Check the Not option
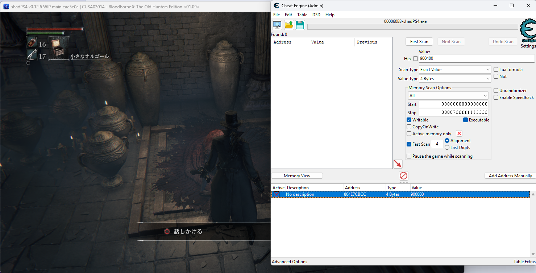This screenshot has width=536, height=273. point(496,76)
